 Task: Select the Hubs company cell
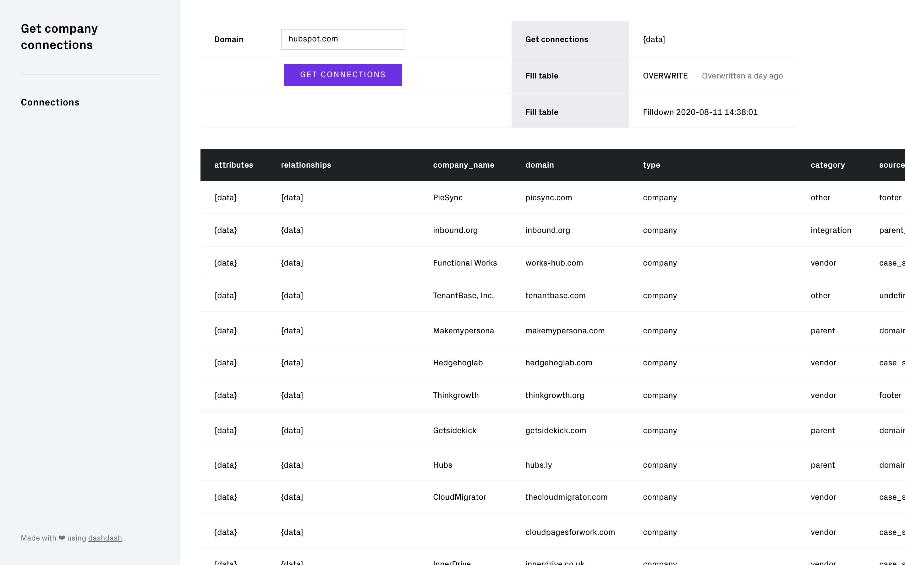(x=442, y=465)
